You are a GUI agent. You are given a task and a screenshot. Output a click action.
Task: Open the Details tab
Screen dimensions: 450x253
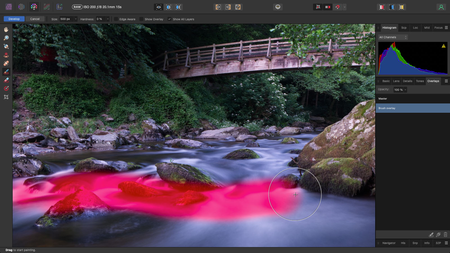click(408, 81)
